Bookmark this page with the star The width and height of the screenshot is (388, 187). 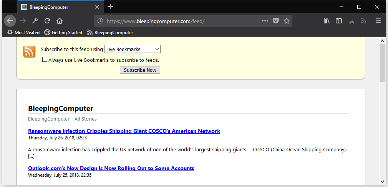click(x=287, y=21)
